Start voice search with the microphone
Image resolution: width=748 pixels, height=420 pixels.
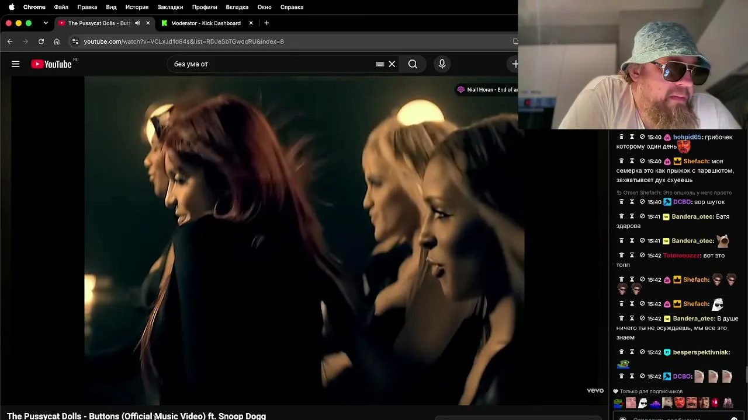pos(442,64)
